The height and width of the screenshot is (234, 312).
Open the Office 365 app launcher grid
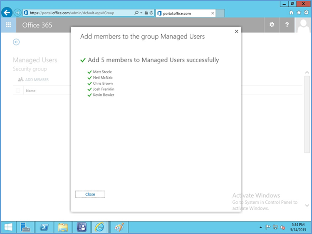pyautogui.click(x=8, y=25)
